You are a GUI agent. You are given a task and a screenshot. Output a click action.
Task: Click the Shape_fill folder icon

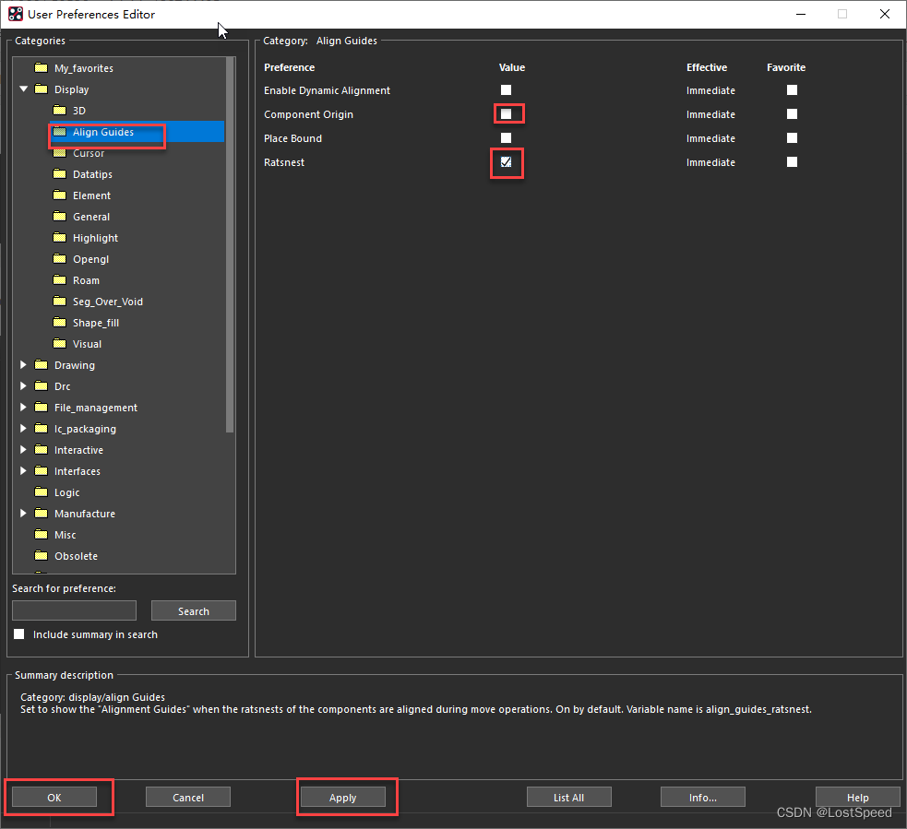tap(60, 323)
